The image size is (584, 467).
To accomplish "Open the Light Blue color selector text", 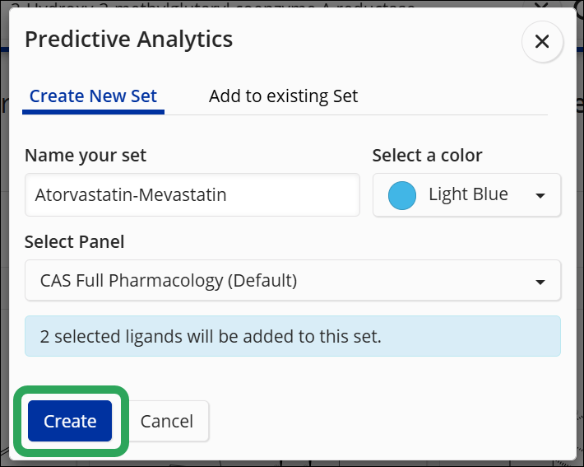I will click(468, 195).
